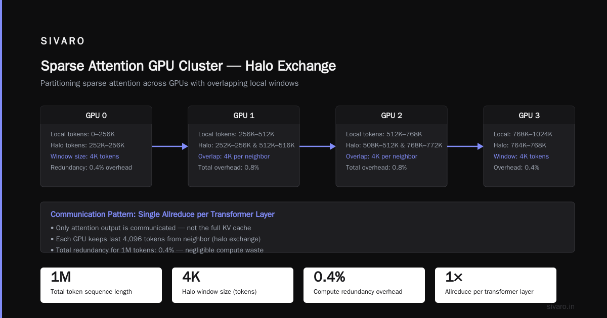Click 'Overlap: 4K per neighbor' in GPU 1

coord(234,156)
